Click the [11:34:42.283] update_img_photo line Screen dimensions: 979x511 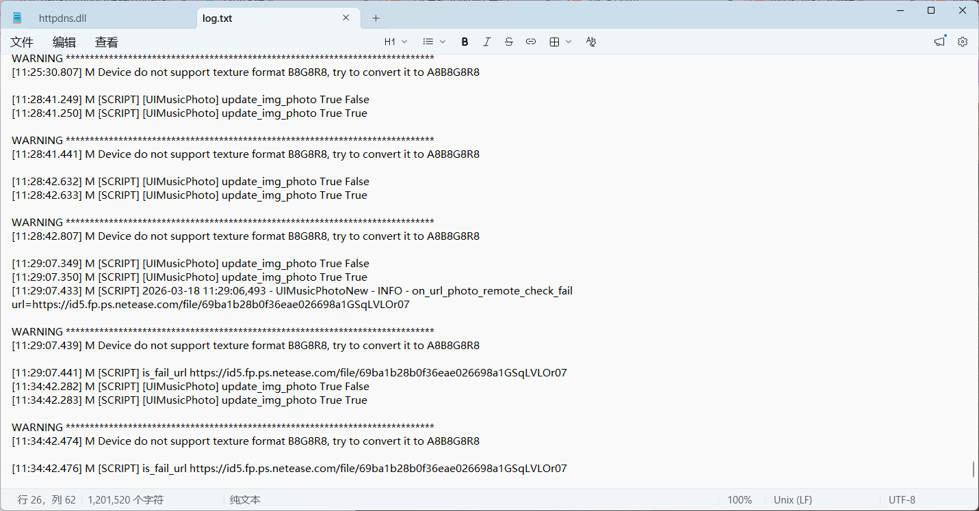pos(190,400)
